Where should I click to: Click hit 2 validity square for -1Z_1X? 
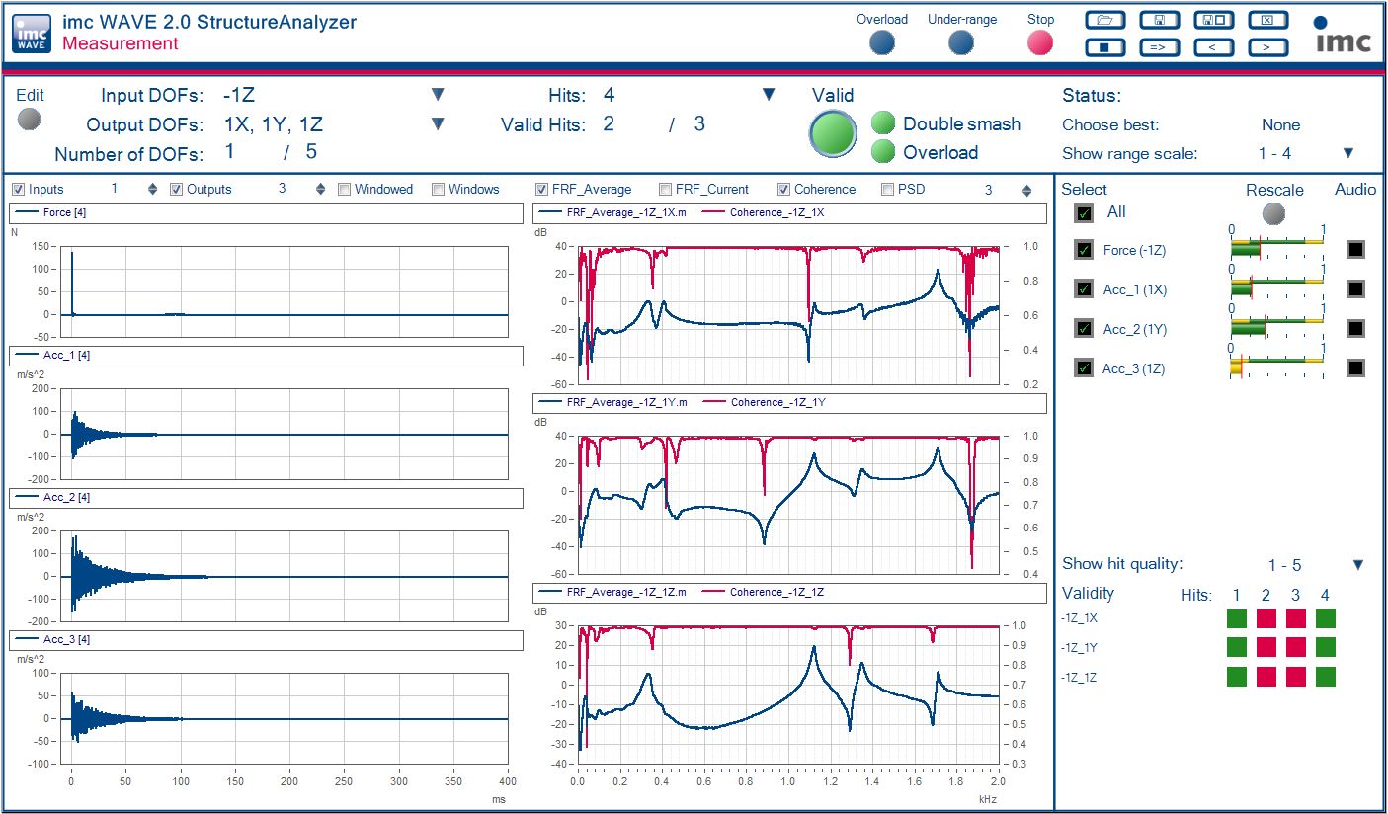pos(1266,618)
